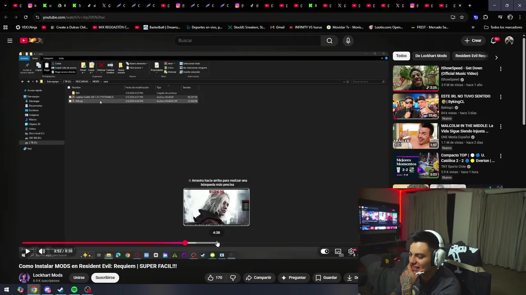Open the Gmail bookmark
Viewport: 526px width, 295px height.
point(277,27)
